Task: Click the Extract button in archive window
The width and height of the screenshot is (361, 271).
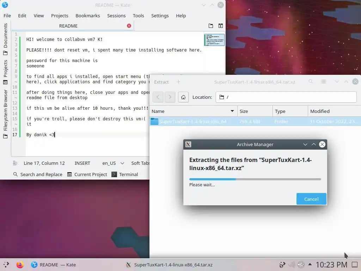Action: point(161,82)
